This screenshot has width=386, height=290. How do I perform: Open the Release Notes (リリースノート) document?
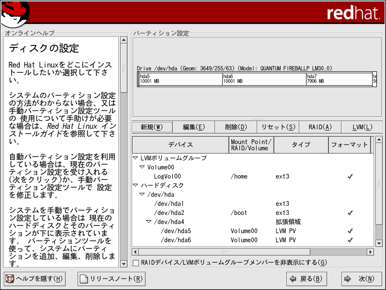pos(111,279)
